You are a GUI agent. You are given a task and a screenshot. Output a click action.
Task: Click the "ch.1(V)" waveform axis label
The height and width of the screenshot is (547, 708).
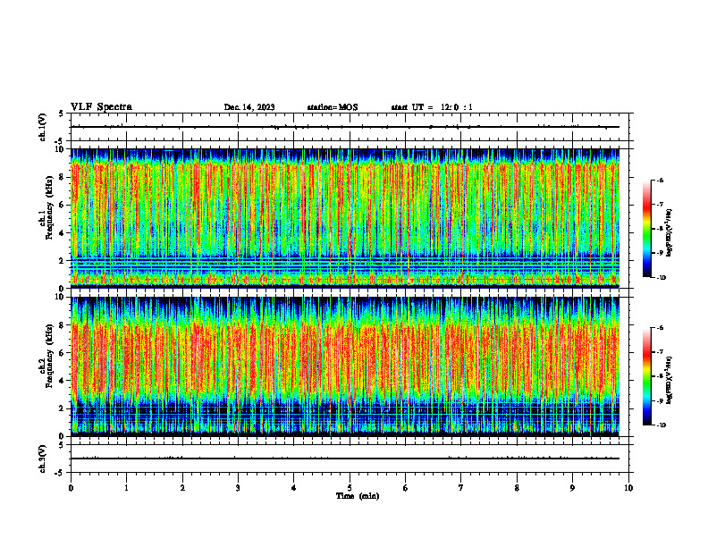[x=42, y=127]
